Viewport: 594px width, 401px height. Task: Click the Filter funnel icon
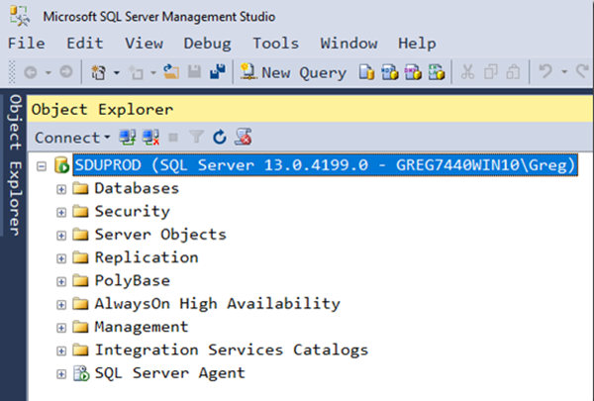tap(196, 137)
